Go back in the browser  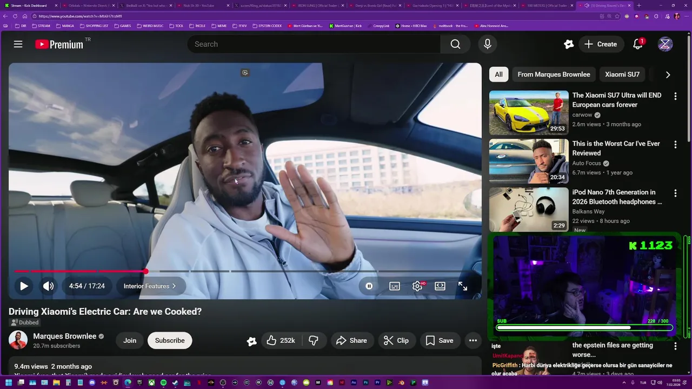coord(6,16)
